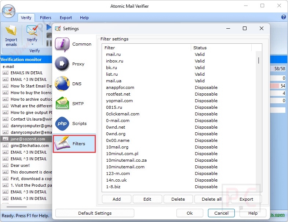Select the 0clickemail.com filter row
Image resolution: width=288 pixels, height=222 pixels.
179,114
